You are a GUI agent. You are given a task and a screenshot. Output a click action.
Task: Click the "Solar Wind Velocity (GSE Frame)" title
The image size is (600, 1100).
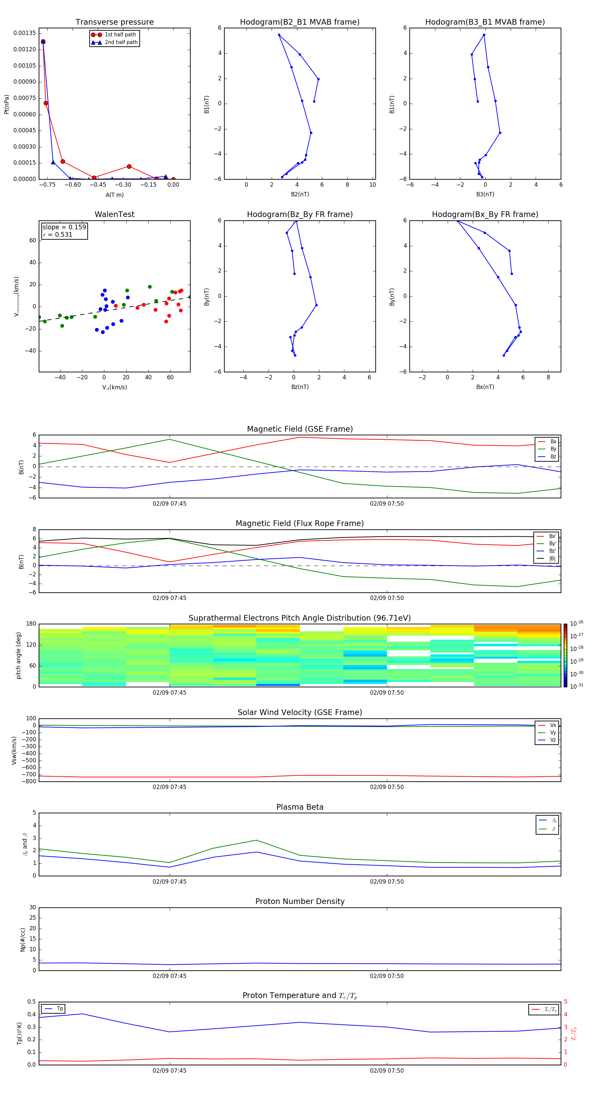pos(300,713)
